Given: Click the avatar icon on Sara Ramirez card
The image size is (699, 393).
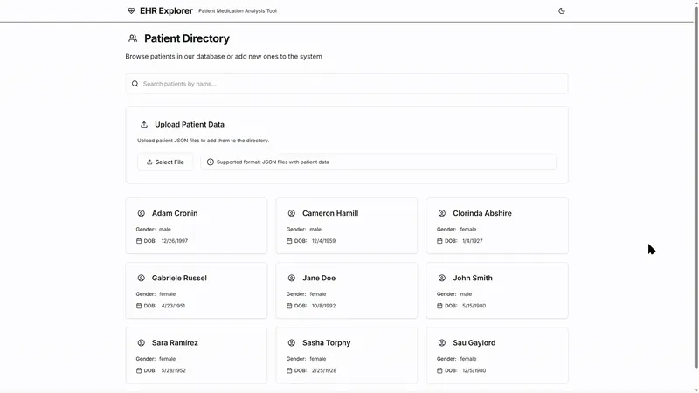Looking at the screenshot, I should pyautogui.click(x=142, y=342).
